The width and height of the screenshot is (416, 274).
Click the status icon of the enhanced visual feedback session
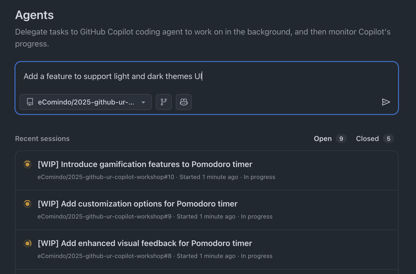tap(27, 243)
